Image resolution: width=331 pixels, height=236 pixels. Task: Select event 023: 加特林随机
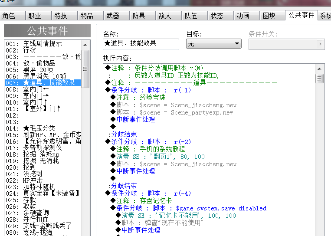click(x=43, y=187)
